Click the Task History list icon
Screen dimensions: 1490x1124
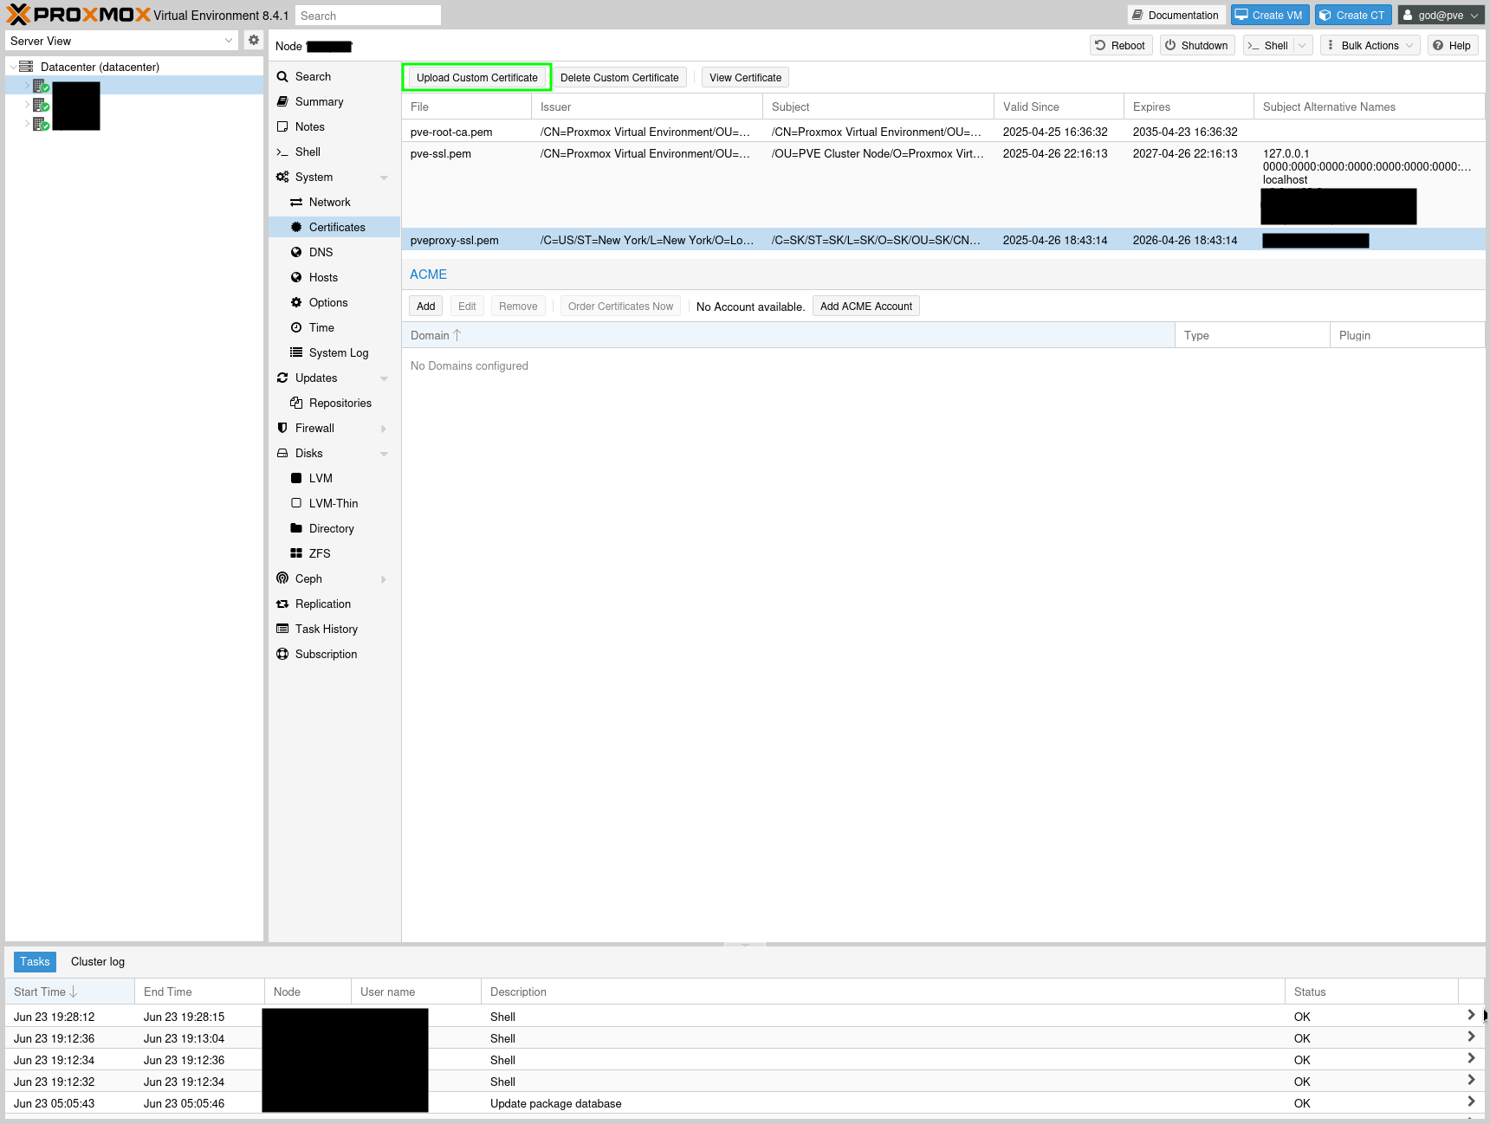coord(282,629)
